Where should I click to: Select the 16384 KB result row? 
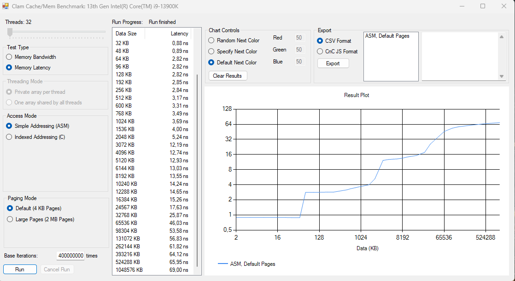(152, 199)
